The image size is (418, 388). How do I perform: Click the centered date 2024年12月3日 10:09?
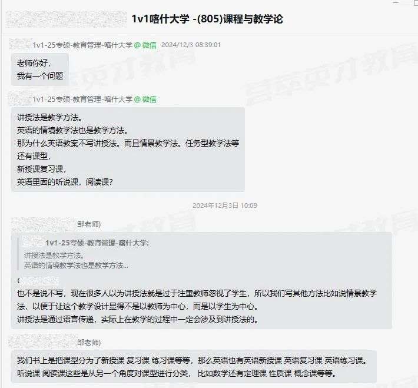(x=225, y=205)
